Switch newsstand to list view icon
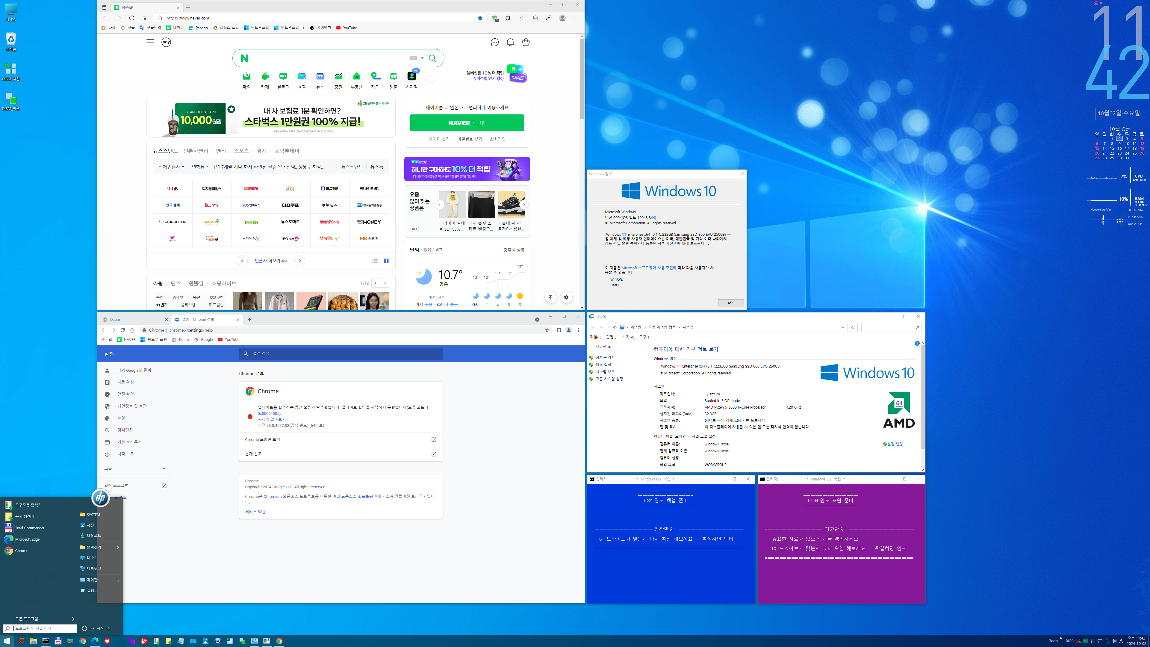Screen dimensions: 1150x647 375,261
